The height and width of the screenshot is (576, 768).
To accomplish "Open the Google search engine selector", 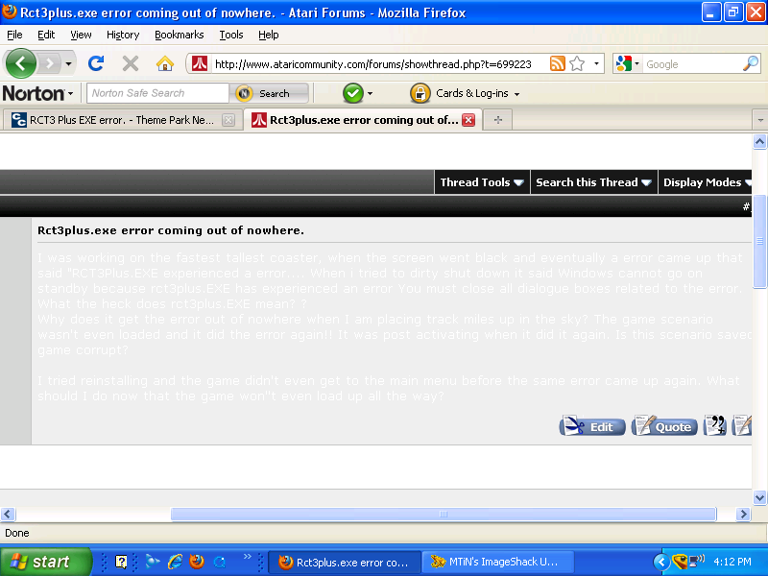I will [x=628, y=63].
